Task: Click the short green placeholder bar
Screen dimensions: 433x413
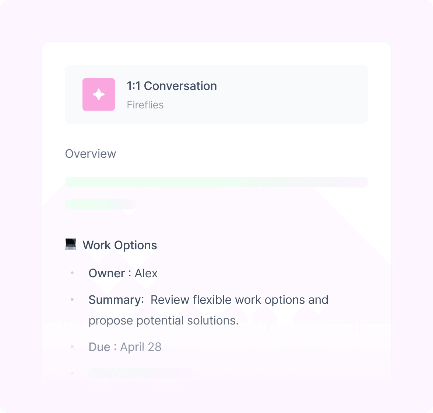Action: (x=101, y=204)
